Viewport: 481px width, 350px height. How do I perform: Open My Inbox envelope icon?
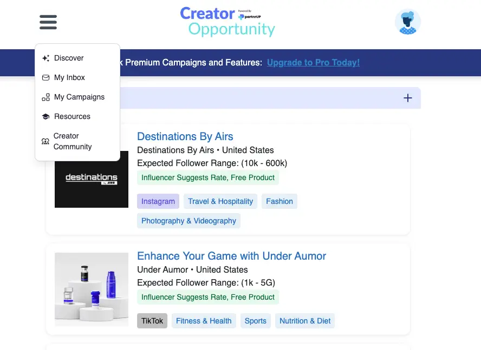(x=46, y=77)
